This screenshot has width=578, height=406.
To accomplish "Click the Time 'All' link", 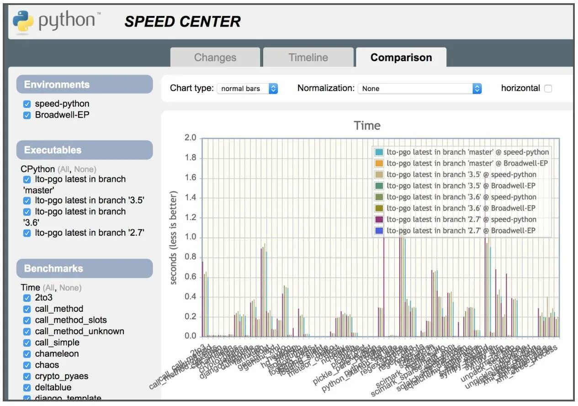I will (50, 288).
